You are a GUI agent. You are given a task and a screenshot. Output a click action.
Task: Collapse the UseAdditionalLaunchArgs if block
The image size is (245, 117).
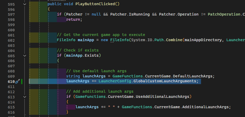(24, 97)
